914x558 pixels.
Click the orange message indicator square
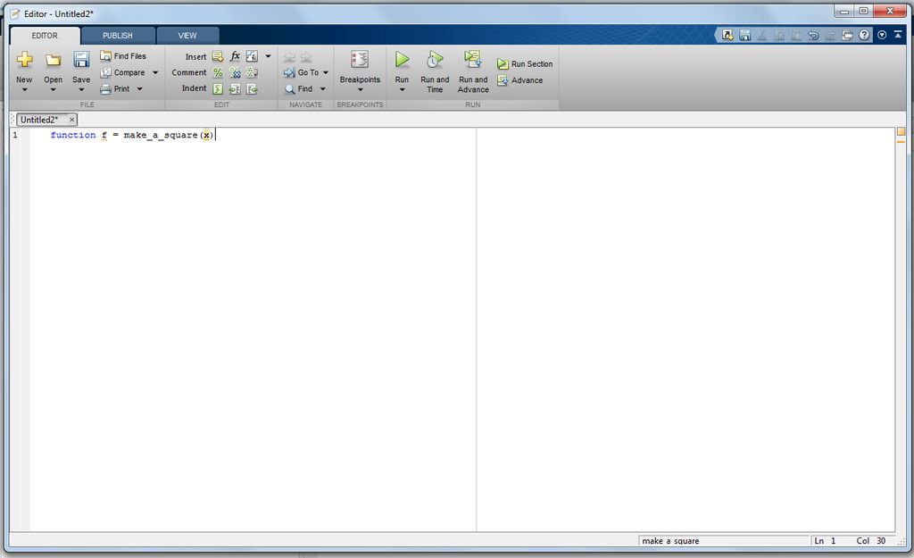902,132
